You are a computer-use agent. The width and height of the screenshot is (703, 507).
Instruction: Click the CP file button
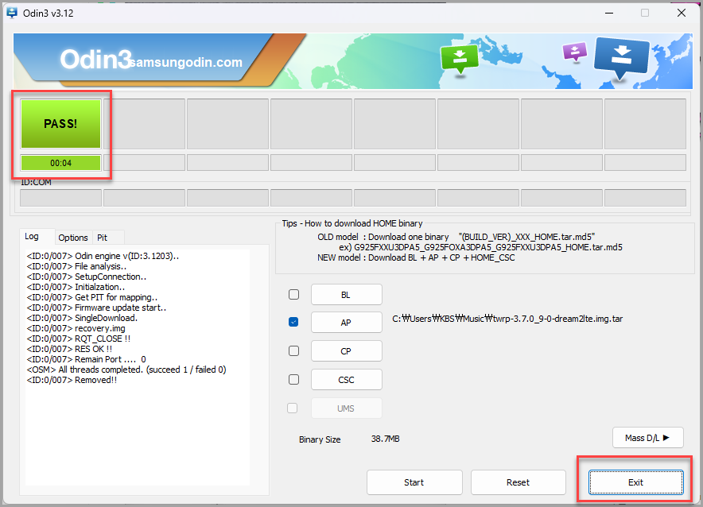tap(347, 351)
